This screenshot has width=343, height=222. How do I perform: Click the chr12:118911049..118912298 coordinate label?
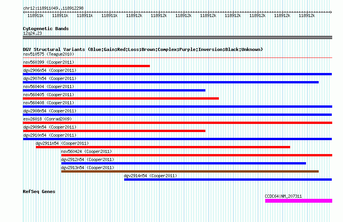tap(53, 8)
